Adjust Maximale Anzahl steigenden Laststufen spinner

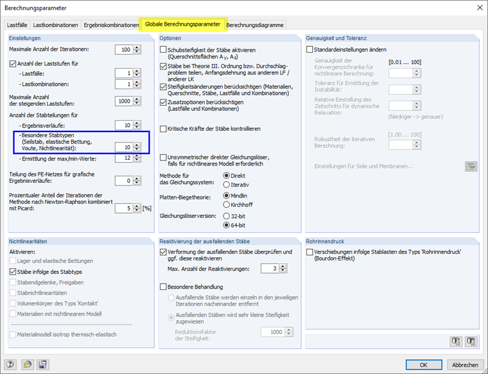click(x=137, y=101)
